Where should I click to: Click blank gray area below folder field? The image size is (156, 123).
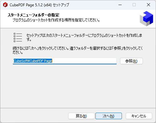(78, 86)
